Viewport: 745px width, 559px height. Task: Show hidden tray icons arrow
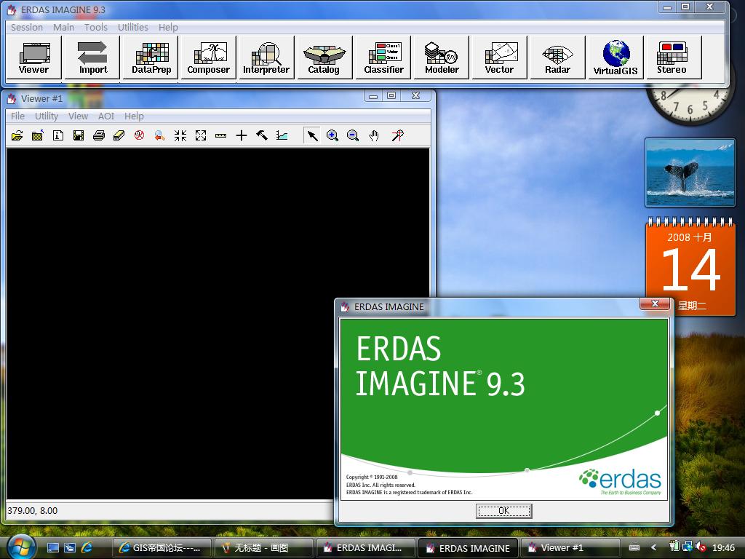[x=653, y=547]
